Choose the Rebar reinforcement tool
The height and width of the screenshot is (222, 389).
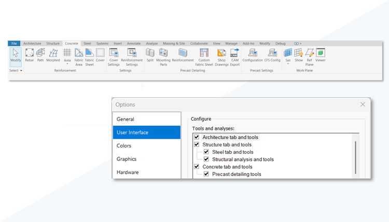(29, 55)
